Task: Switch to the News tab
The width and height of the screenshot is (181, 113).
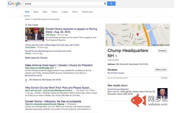Action: click(x=36, y=12)
